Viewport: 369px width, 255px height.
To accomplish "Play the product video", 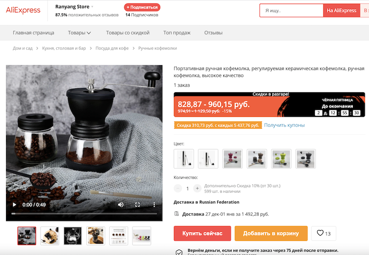I will click(14, 205).
